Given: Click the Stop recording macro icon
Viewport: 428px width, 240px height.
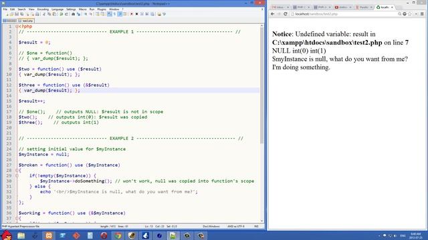Looking at the screenshot, I should click(136, 14).
